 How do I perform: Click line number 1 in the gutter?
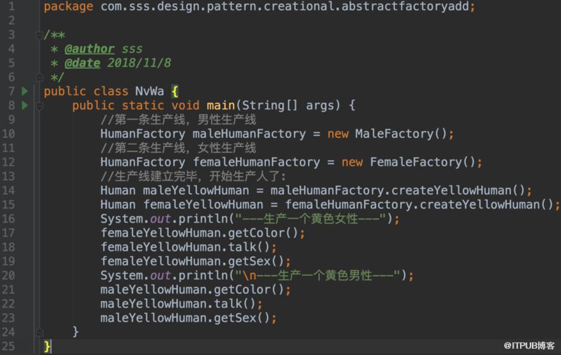click(11, 6)
